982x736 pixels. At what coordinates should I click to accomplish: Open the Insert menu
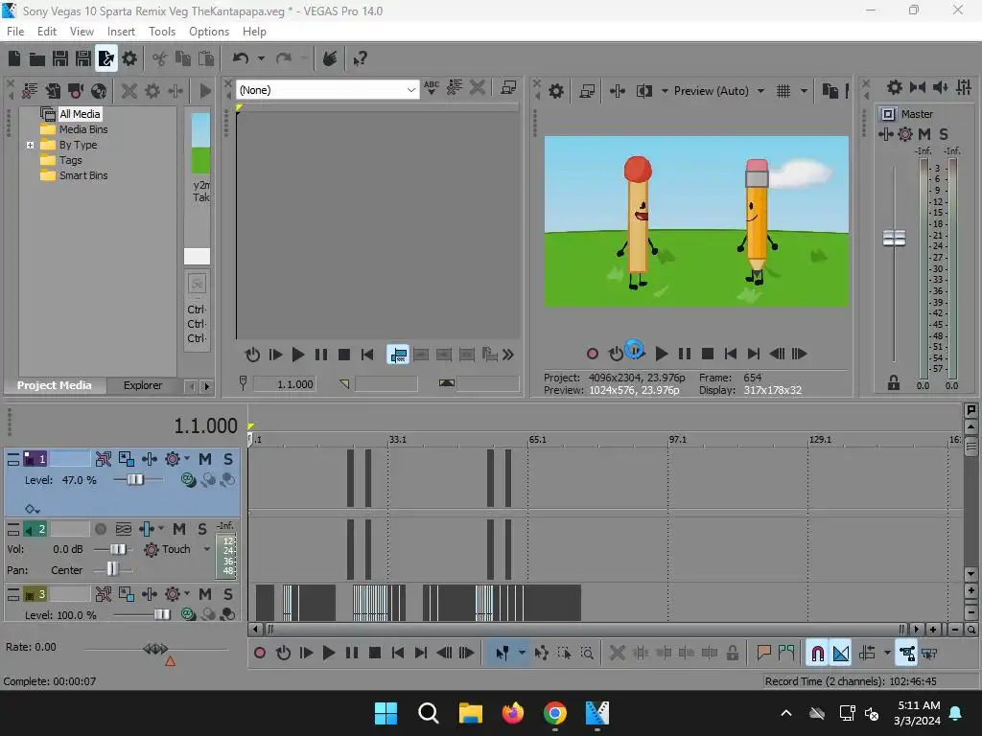pyautogui.click(x=121, y=32)
